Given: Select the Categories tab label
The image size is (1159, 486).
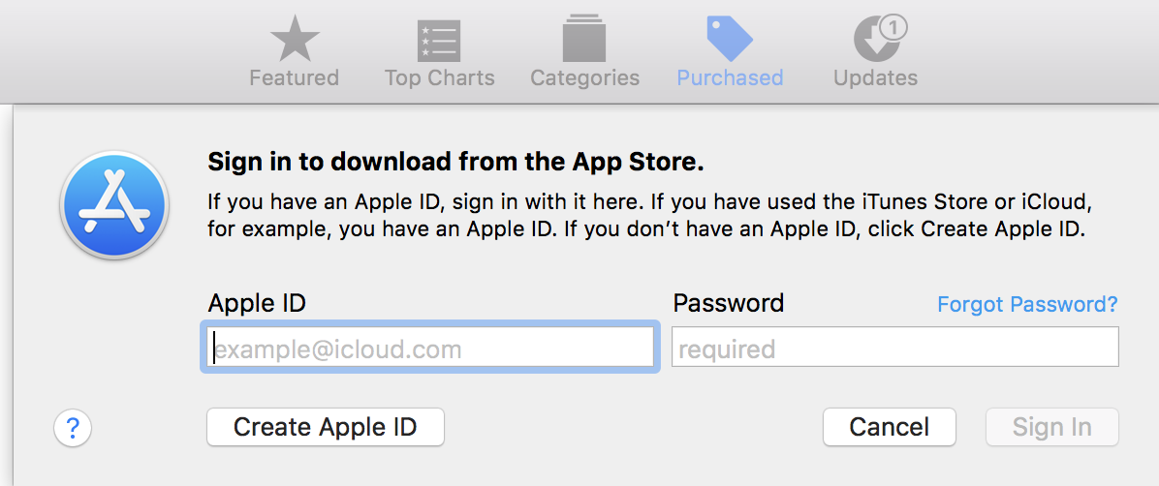Looking at the screenshot, I should point(584,78).
